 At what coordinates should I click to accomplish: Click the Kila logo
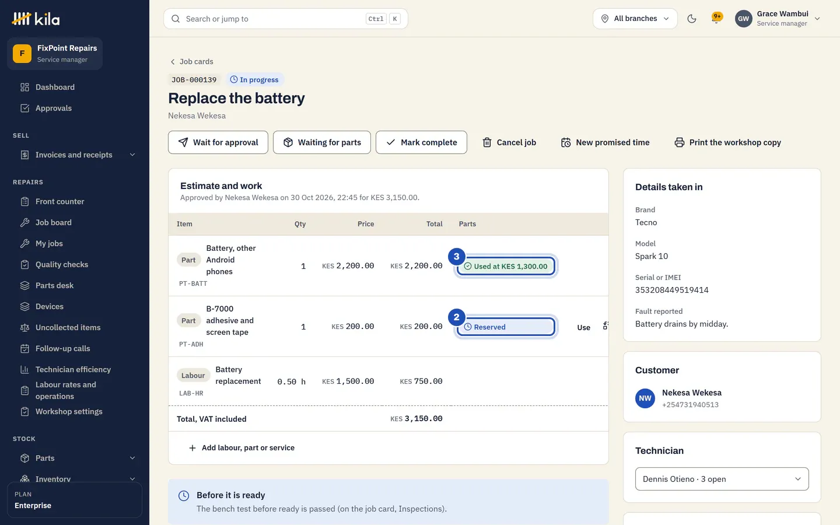coord(36,19)
